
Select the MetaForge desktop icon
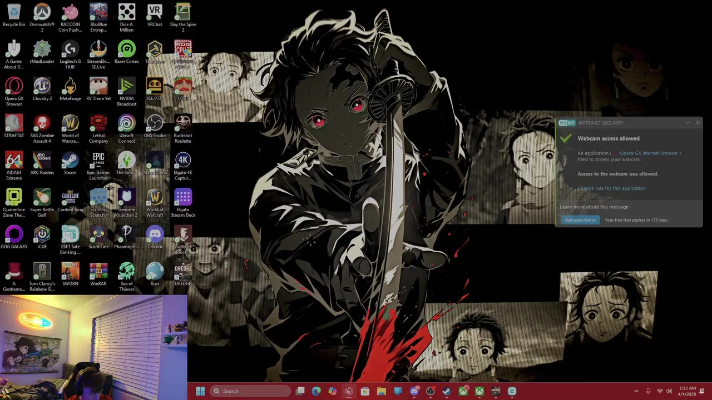pos(70,89)
